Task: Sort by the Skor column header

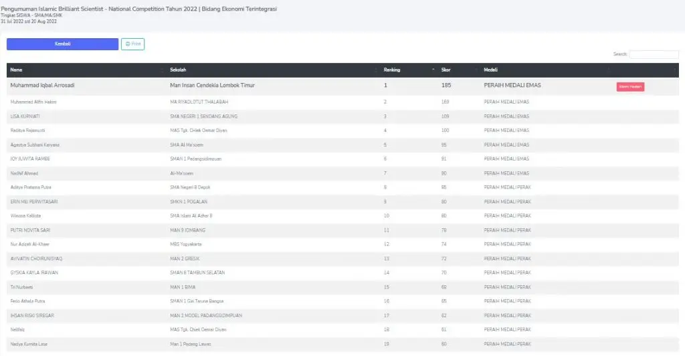Action: coord(446,70)
